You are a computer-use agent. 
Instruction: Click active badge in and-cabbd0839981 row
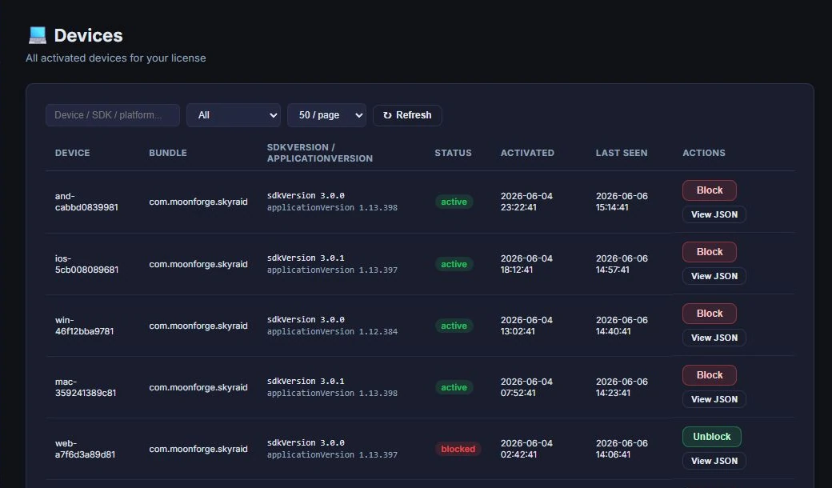[454, 202]
